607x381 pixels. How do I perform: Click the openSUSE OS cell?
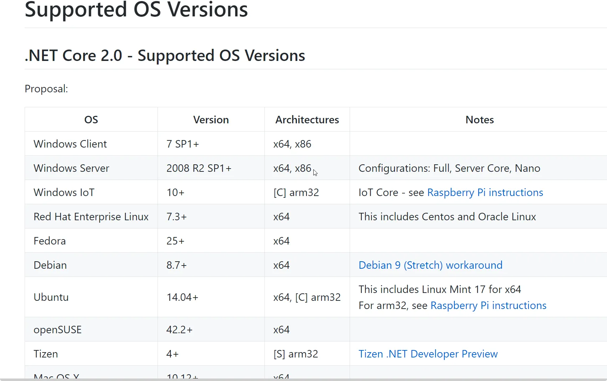click(57, 330)
